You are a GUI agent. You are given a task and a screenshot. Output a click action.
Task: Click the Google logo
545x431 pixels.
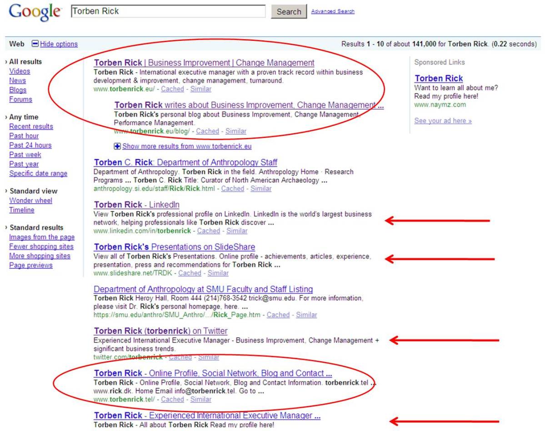35,12
